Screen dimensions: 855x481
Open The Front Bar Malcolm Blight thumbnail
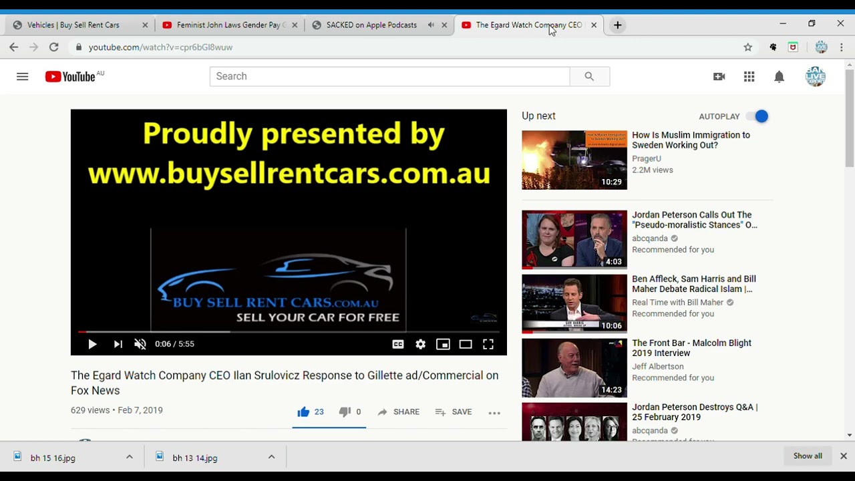click(x=574, y=367)
